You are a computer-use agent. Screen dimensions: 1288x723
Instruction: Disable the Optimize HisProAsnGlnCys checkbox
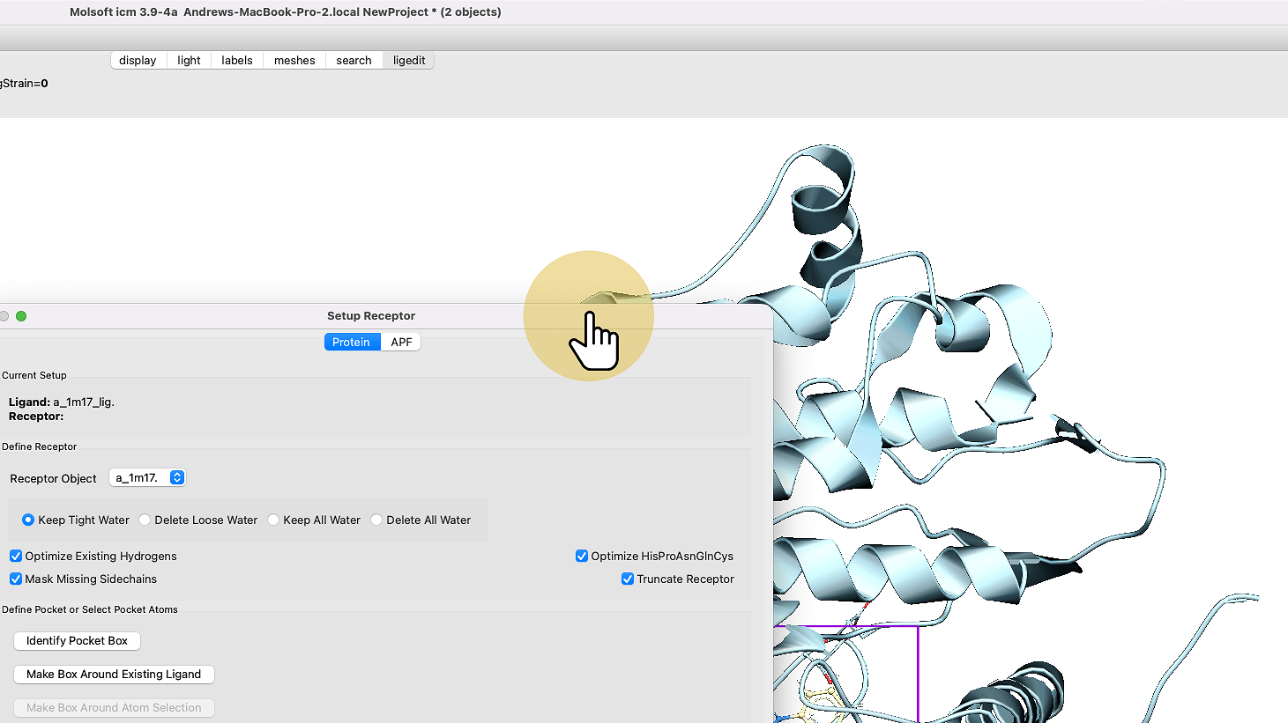coord(582,557)
